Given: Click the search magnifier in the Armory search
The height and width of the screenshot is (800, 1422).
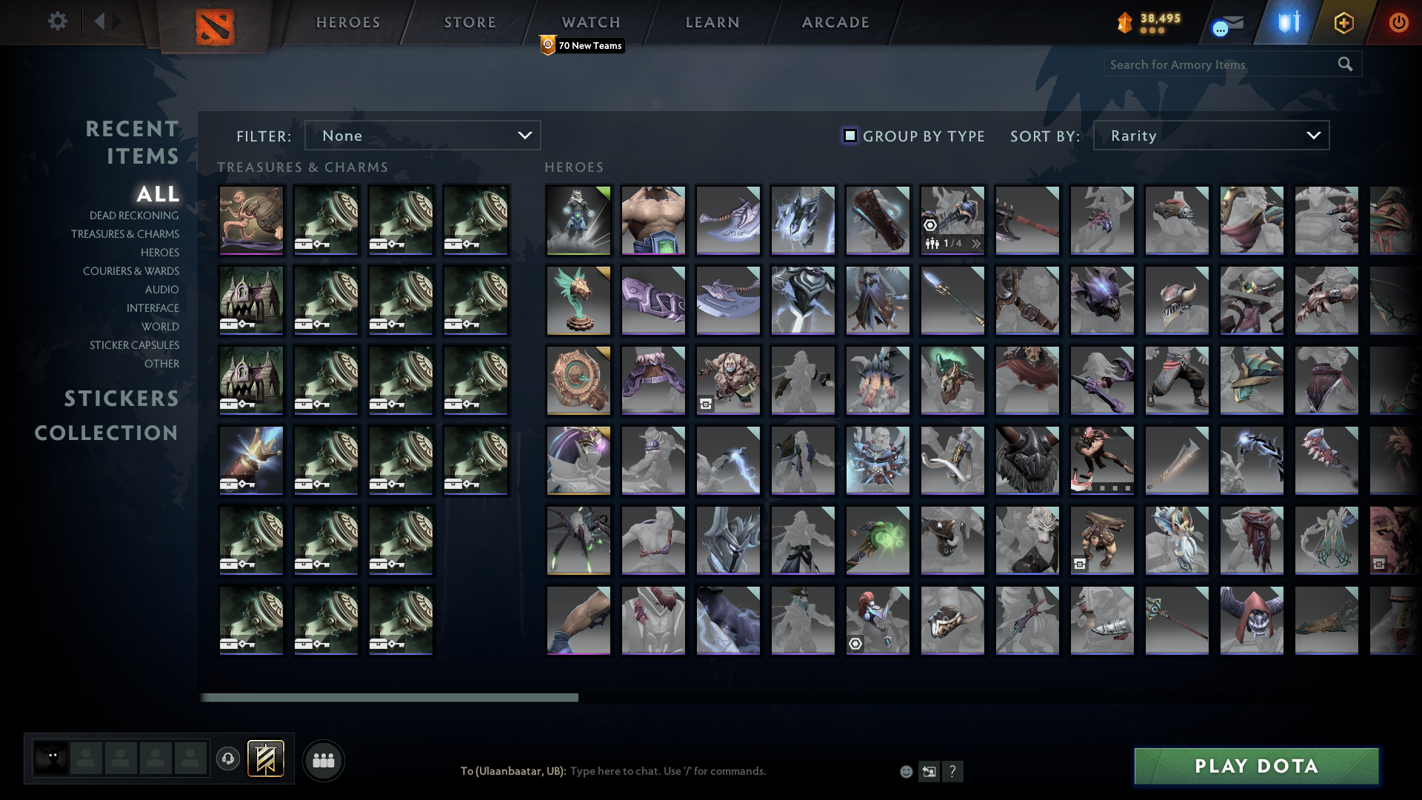Looking at the screenshot, I should [1344, 64].
